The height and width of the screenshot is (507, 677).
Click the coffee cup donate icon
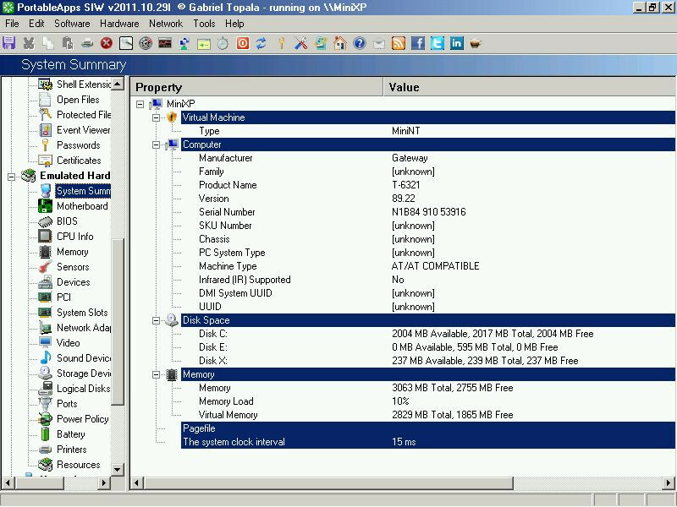(476, 43)
